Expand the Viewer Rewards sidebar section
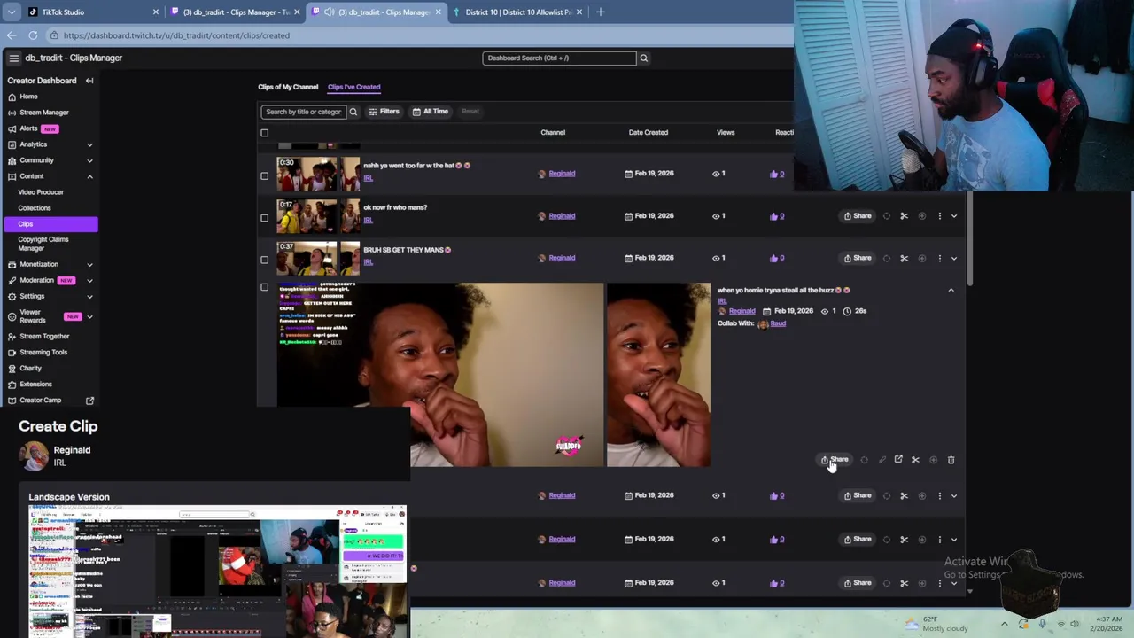The image size is (1134, 638). click(89, 316)
